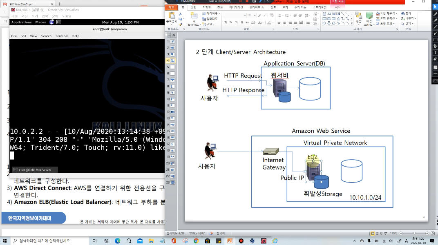Open File Explorer from the taskbar
This screenshot has width=438, height=245.
click(x=151, y=241)
